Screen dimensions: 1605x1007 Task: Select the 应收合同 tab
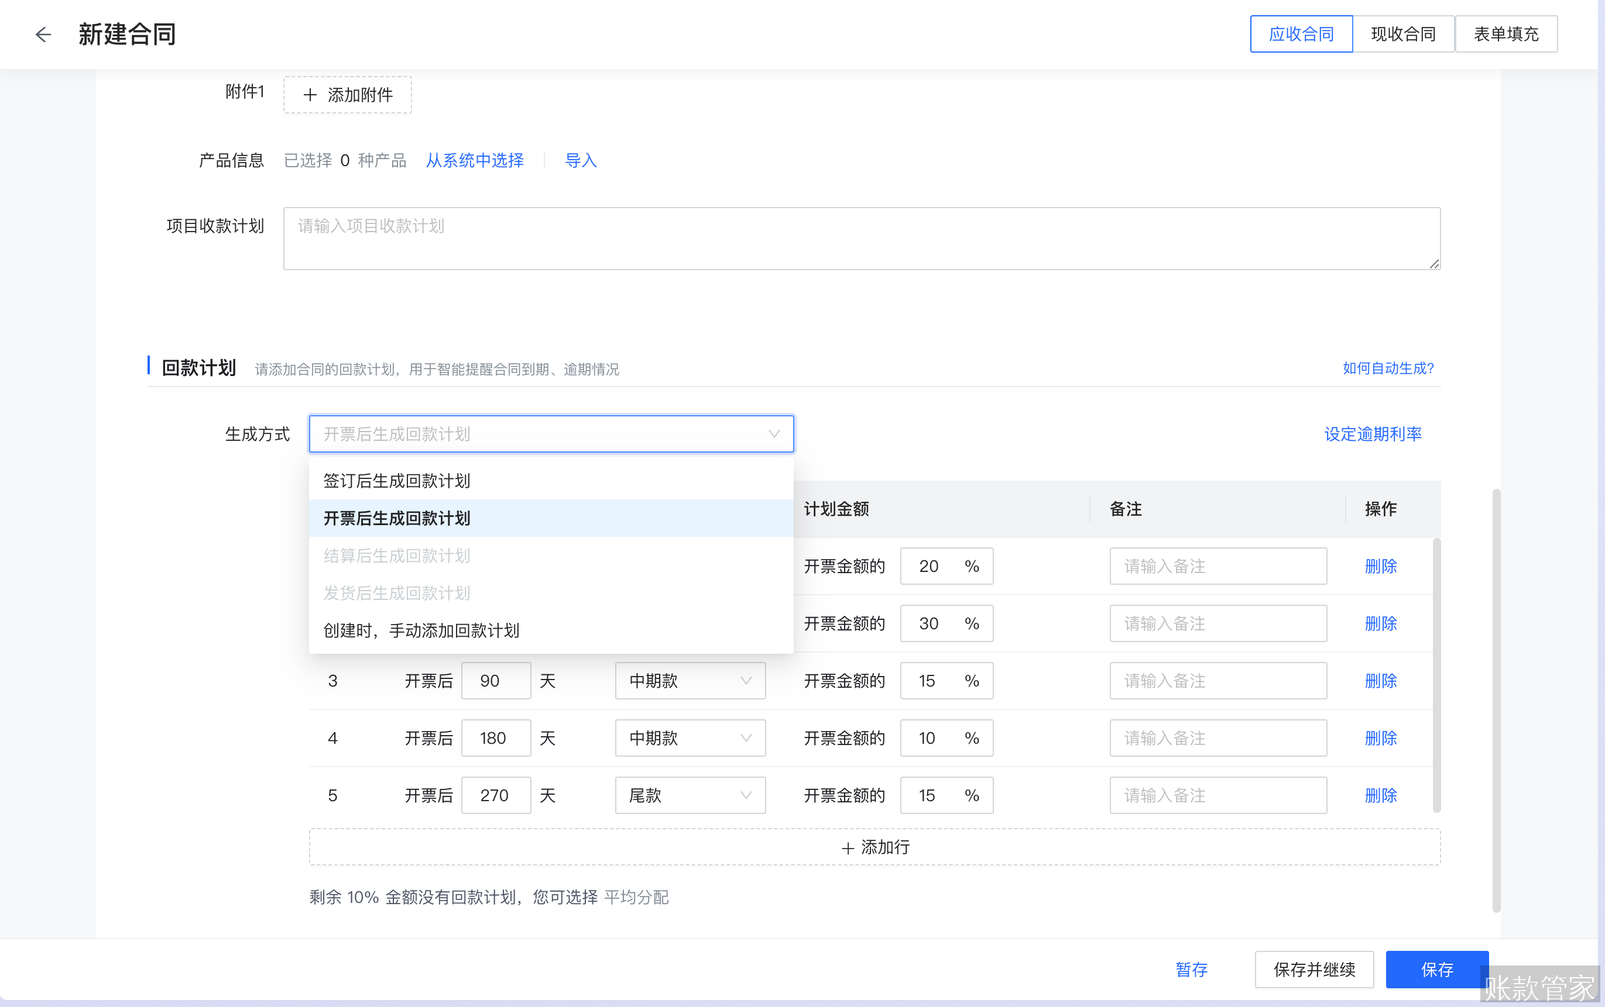tap(1301, 33)
